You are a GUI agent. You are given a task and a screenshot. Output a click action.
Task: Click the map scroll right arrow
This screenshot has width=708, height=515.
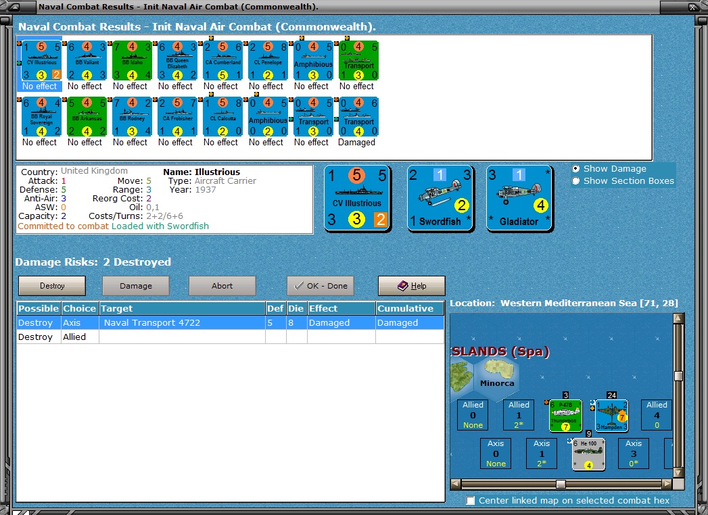667,485
